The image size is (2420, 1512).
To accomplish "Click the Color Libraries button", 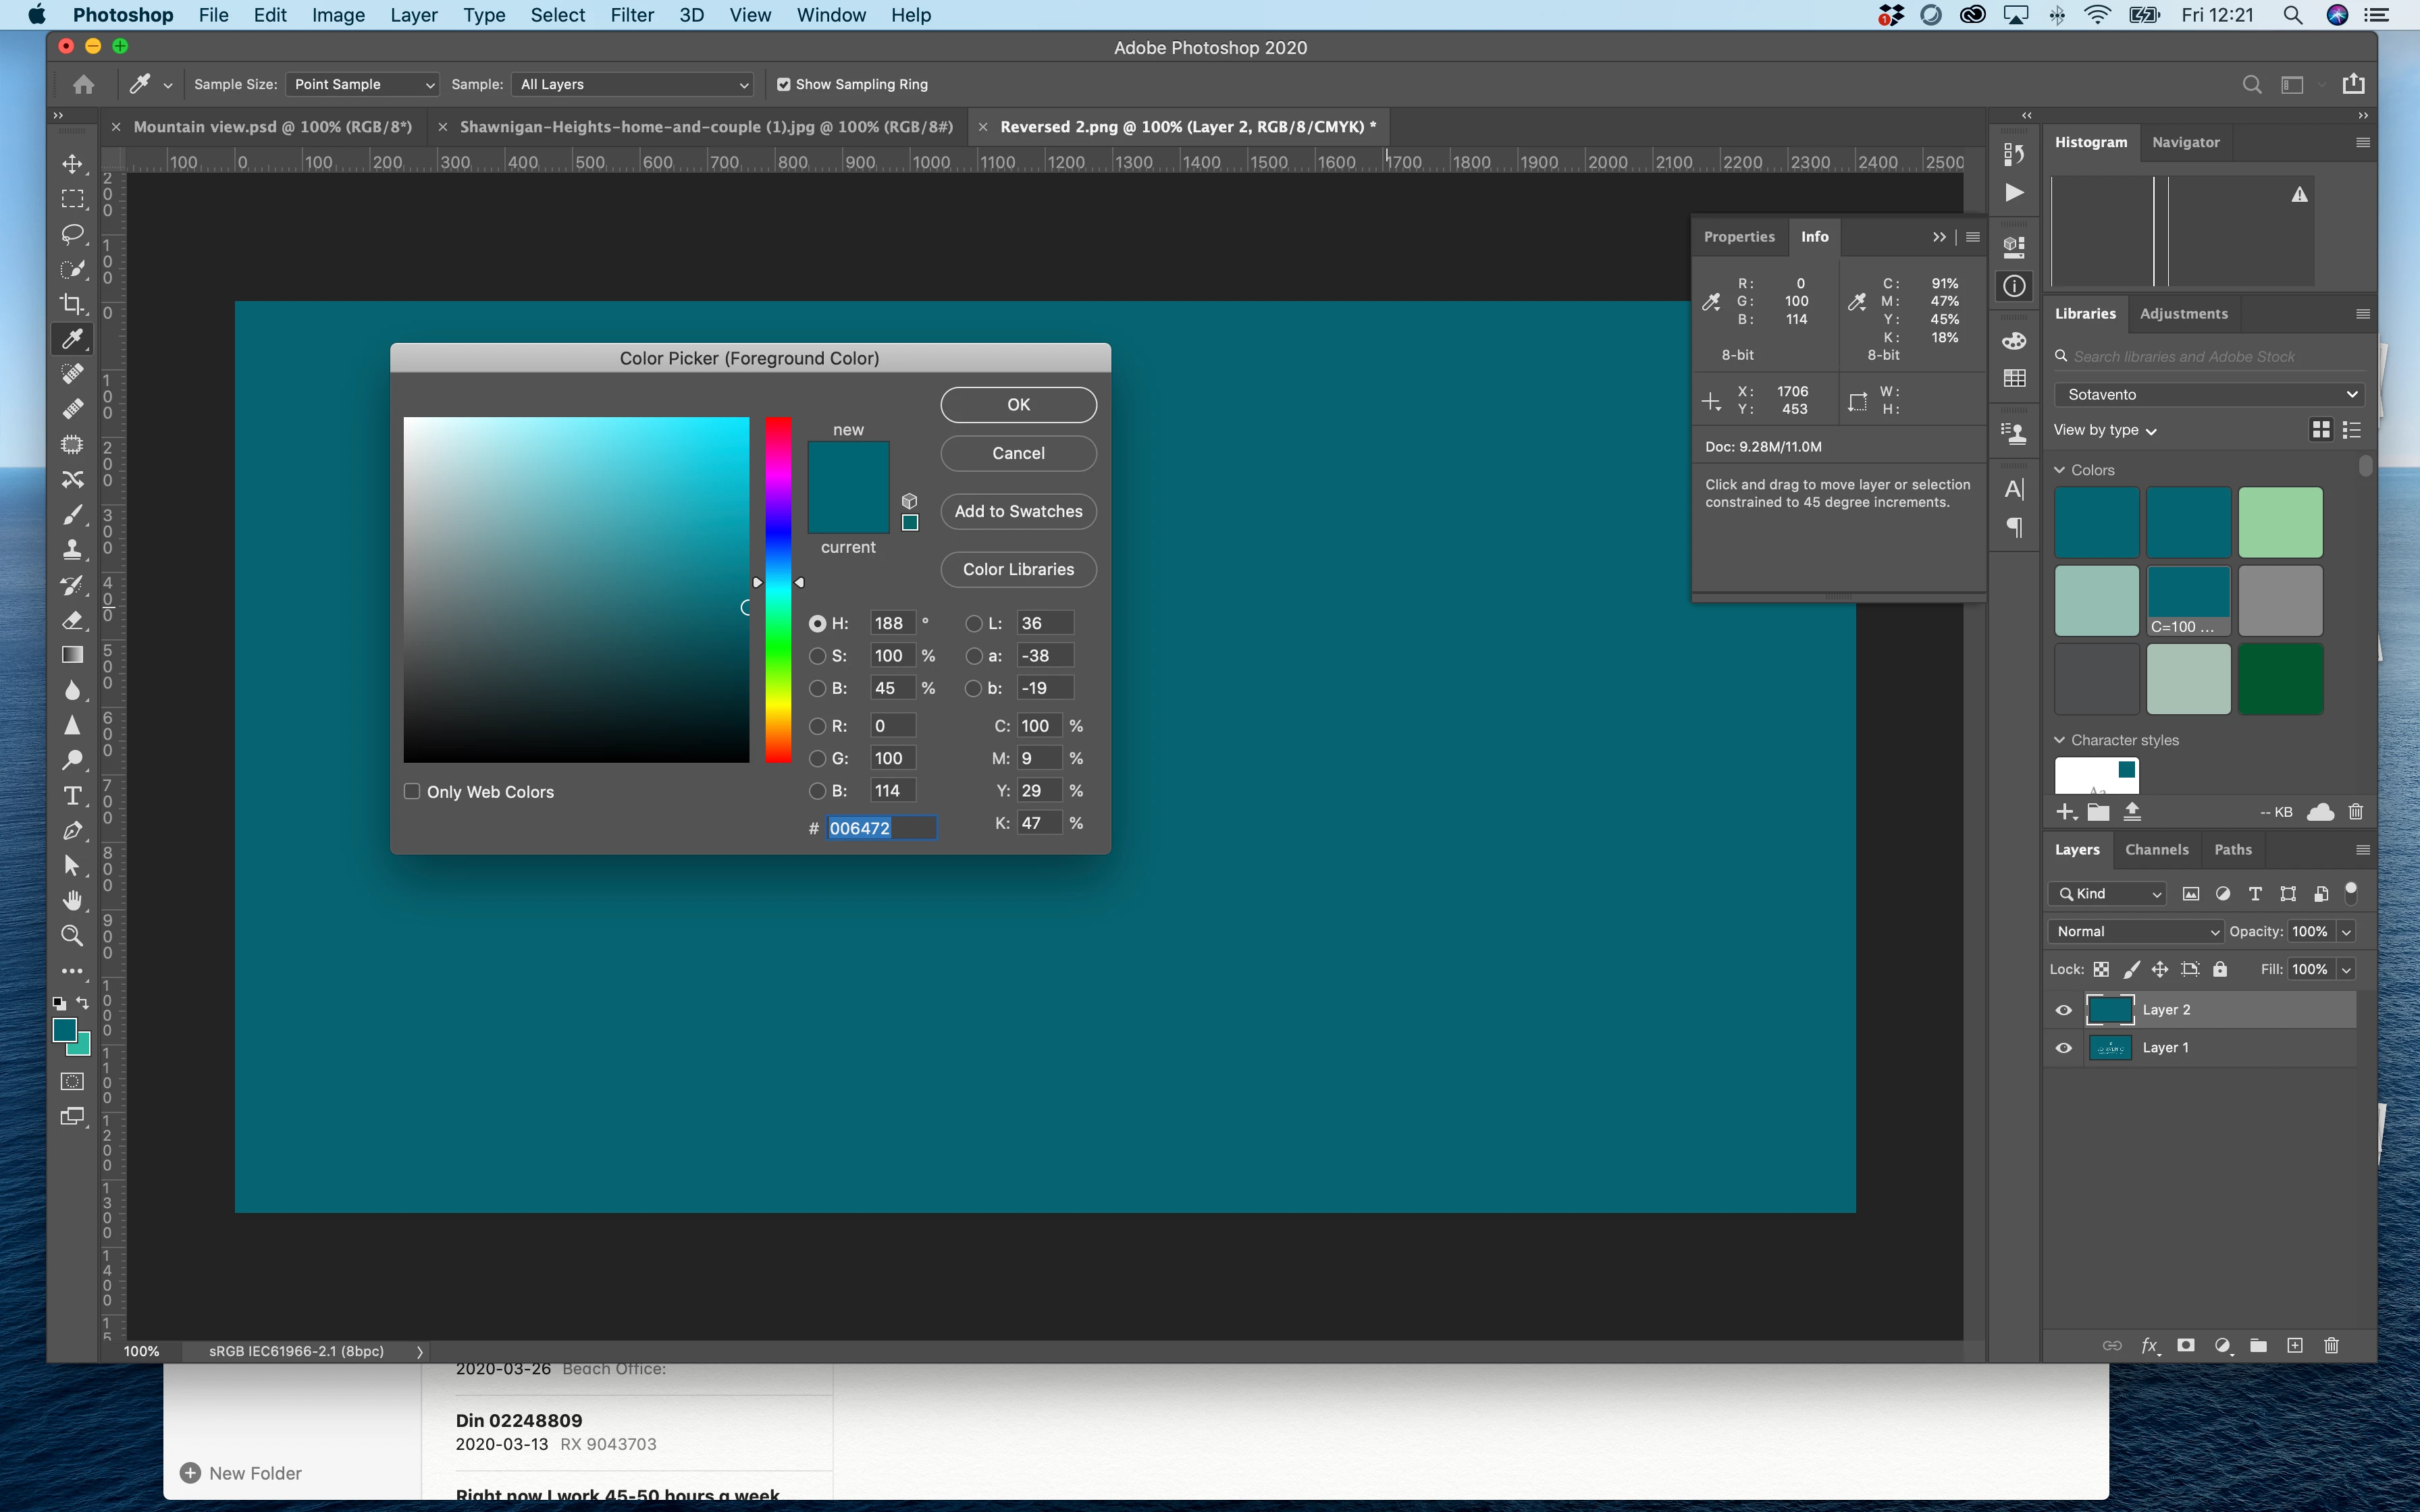I will click(1017, 569).
